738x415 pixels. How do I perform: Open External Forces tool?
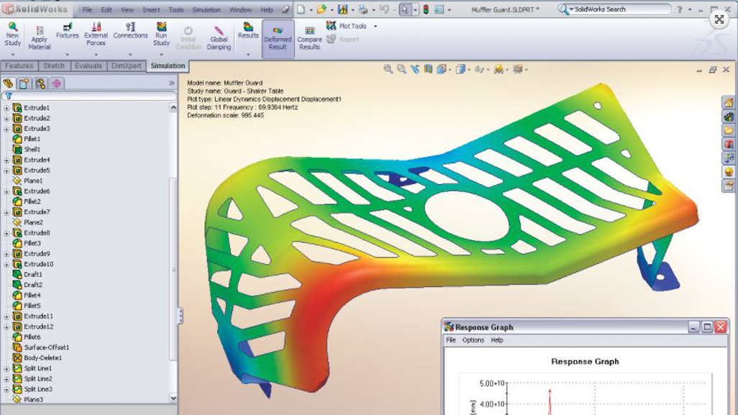tap(96, 35)
